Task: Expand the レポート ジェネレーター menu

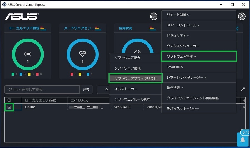Action: tap(199, 77)
